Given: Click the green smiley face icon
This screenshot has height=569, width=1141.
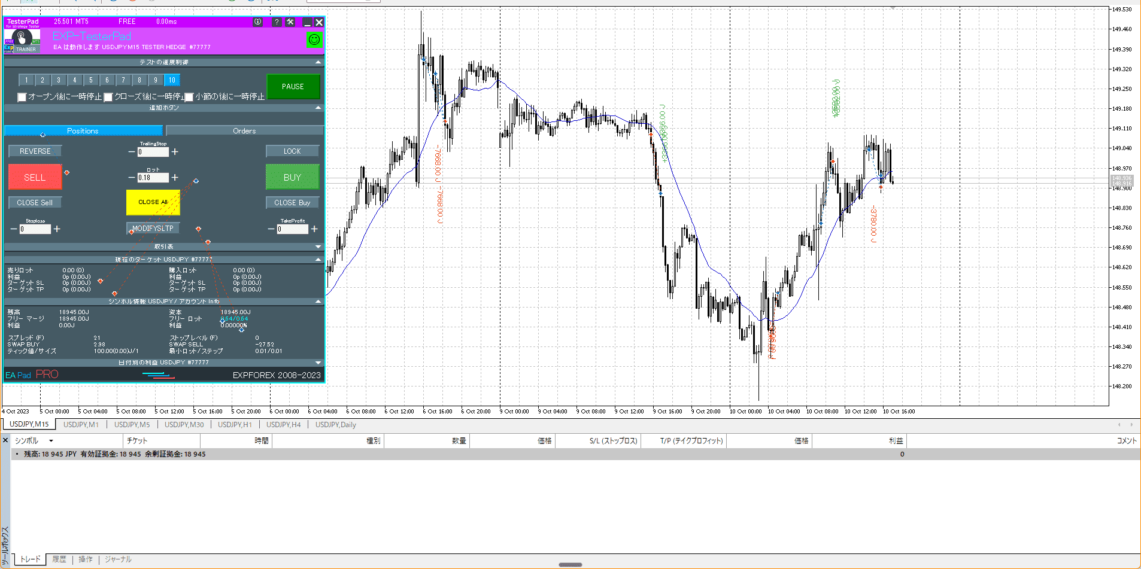Looking at the screenshot, I should pos(314,39).
